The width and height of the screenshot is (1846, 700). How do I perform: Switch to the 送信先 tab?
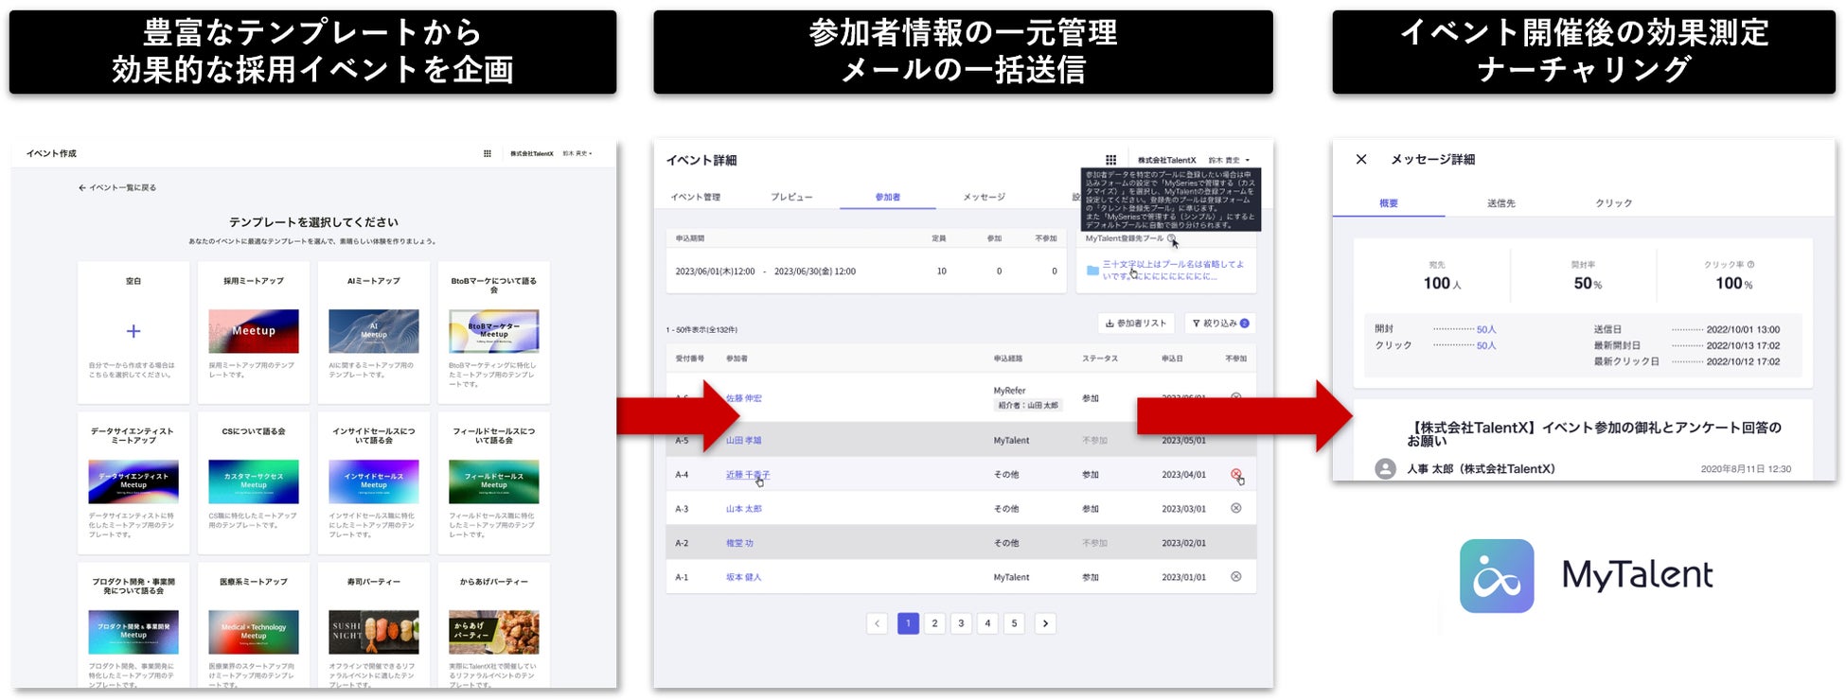tap(1501, 203)
